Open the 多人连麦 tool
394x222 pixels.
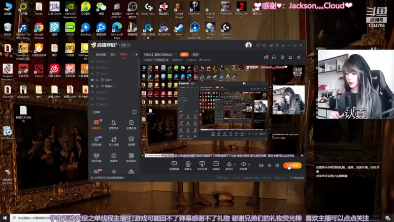(x=114, y=141)
